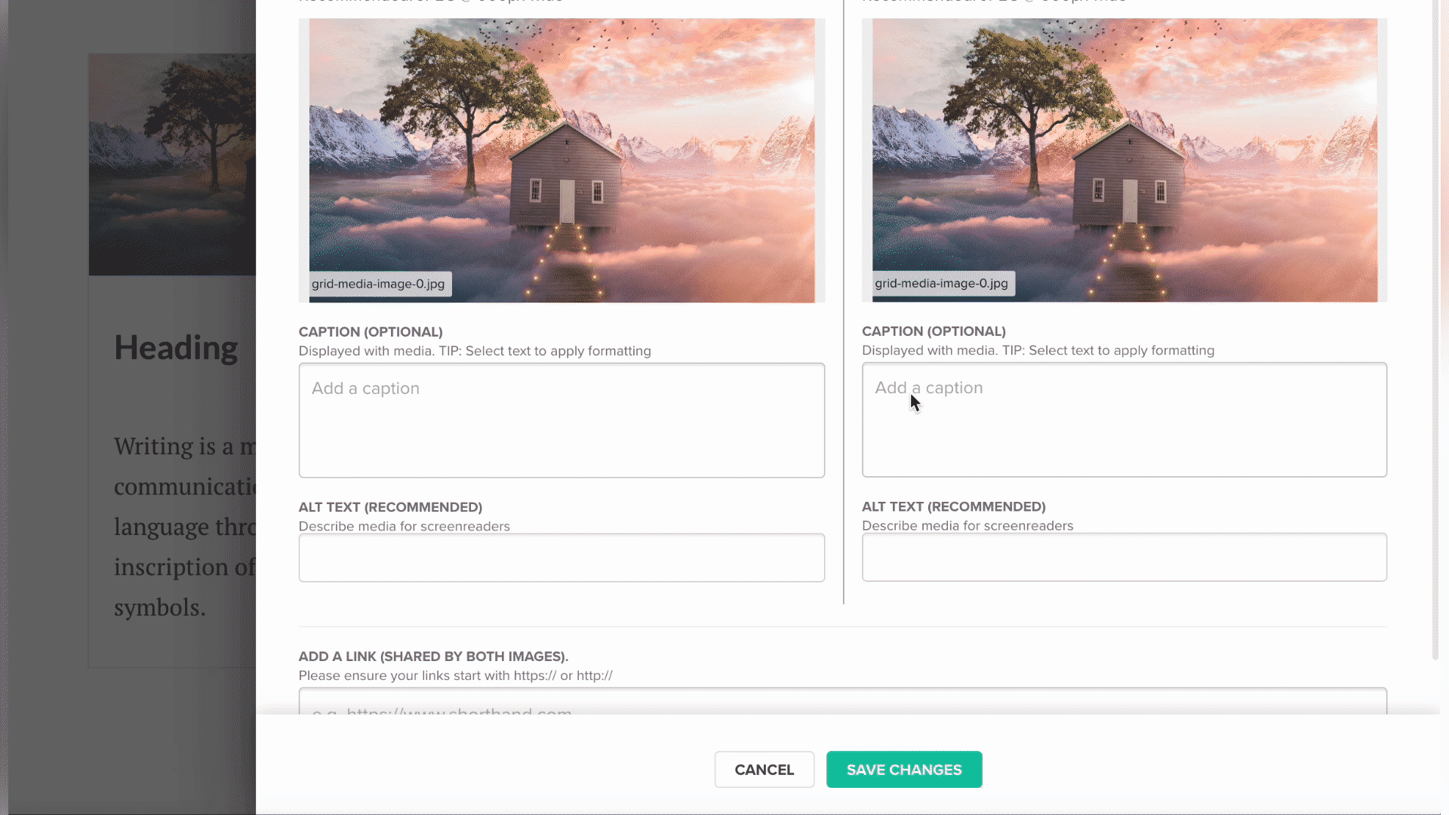
Task: Select the right grid media image preview
Action: click(x=1124, y=160)
